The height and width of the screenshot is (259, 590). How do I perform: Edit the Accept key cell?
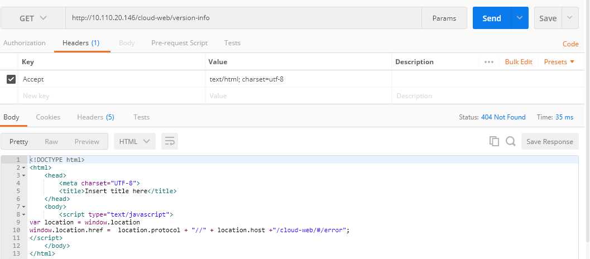tap(112, 79)
